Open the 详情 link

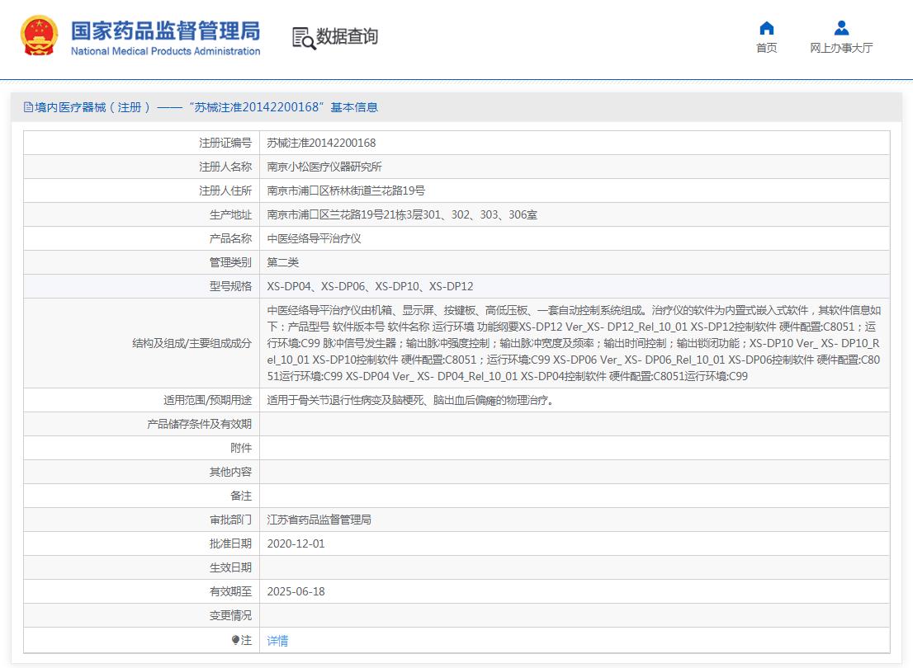(x=277, y=641)
